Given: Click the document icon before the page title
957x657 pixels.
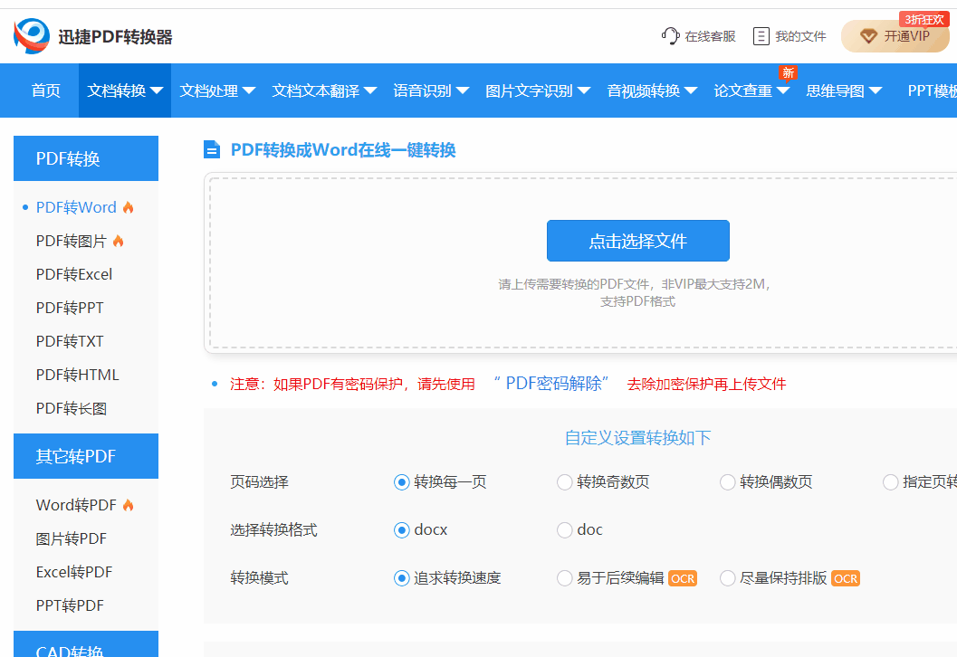Looking at the screenshot, I should coord(212,150).
